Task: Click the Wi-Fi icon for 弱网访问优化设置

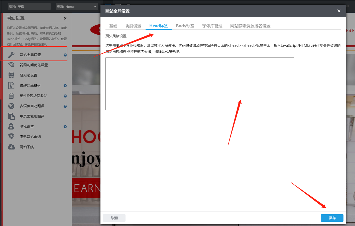Action: [x=11, y=65]
